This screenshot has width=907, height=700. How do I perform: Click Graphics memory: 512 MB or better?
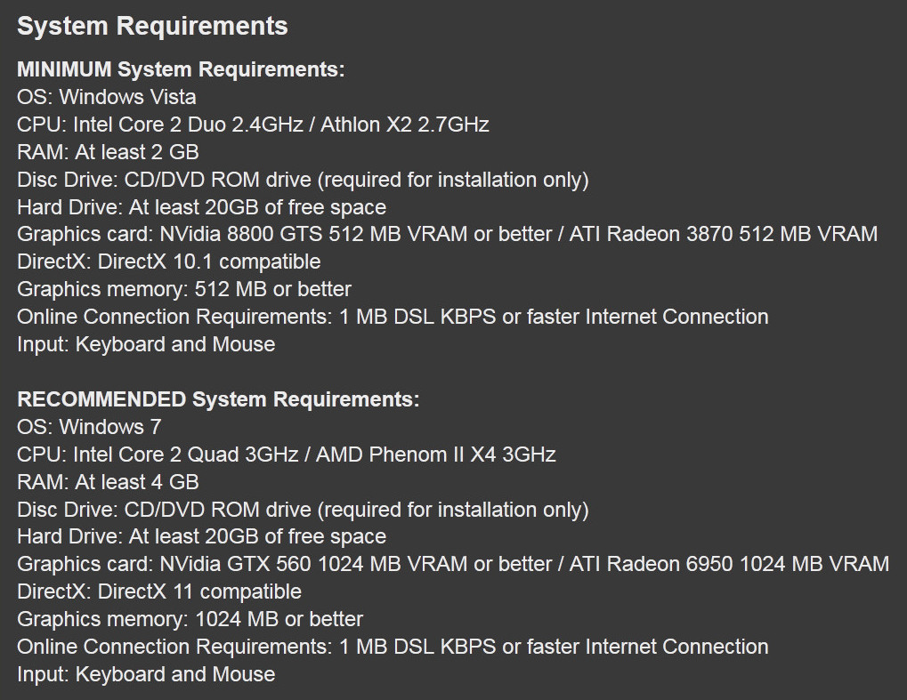184,289
